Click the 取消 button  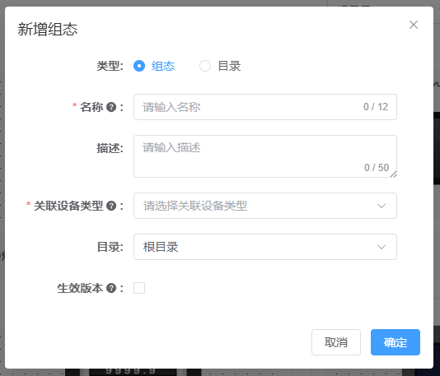[x=336, y=342]
